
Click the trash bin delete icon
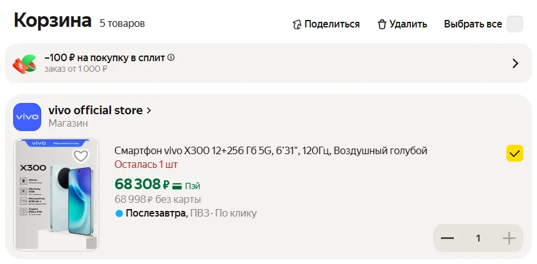point(382,24)
